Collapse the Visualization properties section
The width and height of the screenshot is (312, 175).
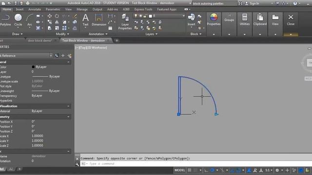coord(68,106)
